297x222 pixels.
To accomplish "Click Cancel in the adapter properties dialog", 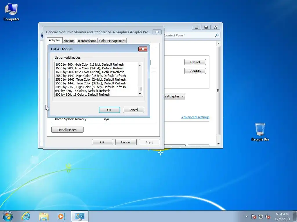I will [x=126, y=142].
